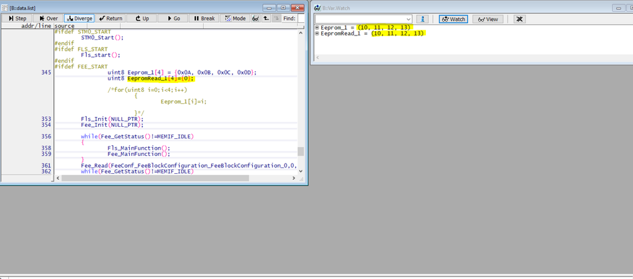The height and width of the screenshot is (279, 633).
Task: Click Go to resume execution
Action: click(x=173, y=18)
